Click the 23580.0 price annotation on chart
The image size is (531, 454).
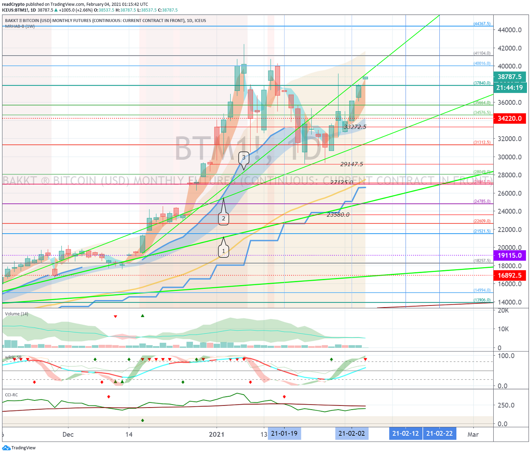pos(338,215)
